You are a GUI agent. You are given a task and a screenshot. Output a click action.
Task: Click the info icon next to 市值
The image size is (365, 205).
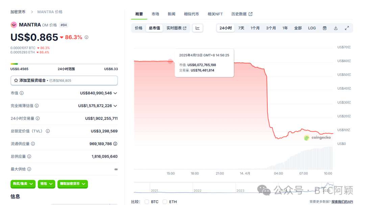[22, 93]
